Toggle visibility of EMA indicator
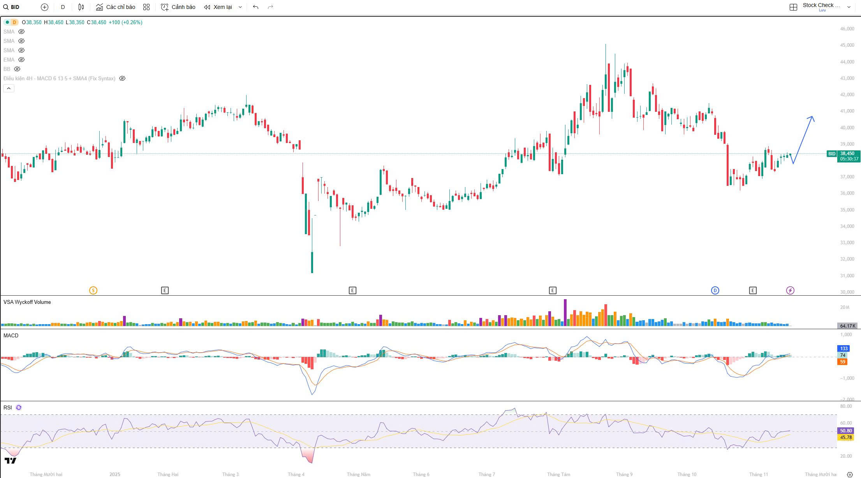This screenshot has height=478, width=861. 21,60
